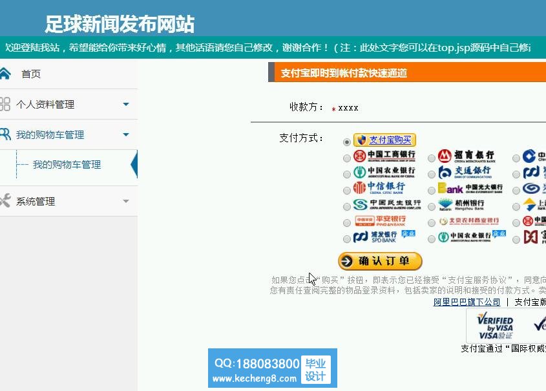Image resolution: width=546 pixels, height=391 pixels.
Task: Click the 收款方 value xxxx
Action: click(348, 108)
